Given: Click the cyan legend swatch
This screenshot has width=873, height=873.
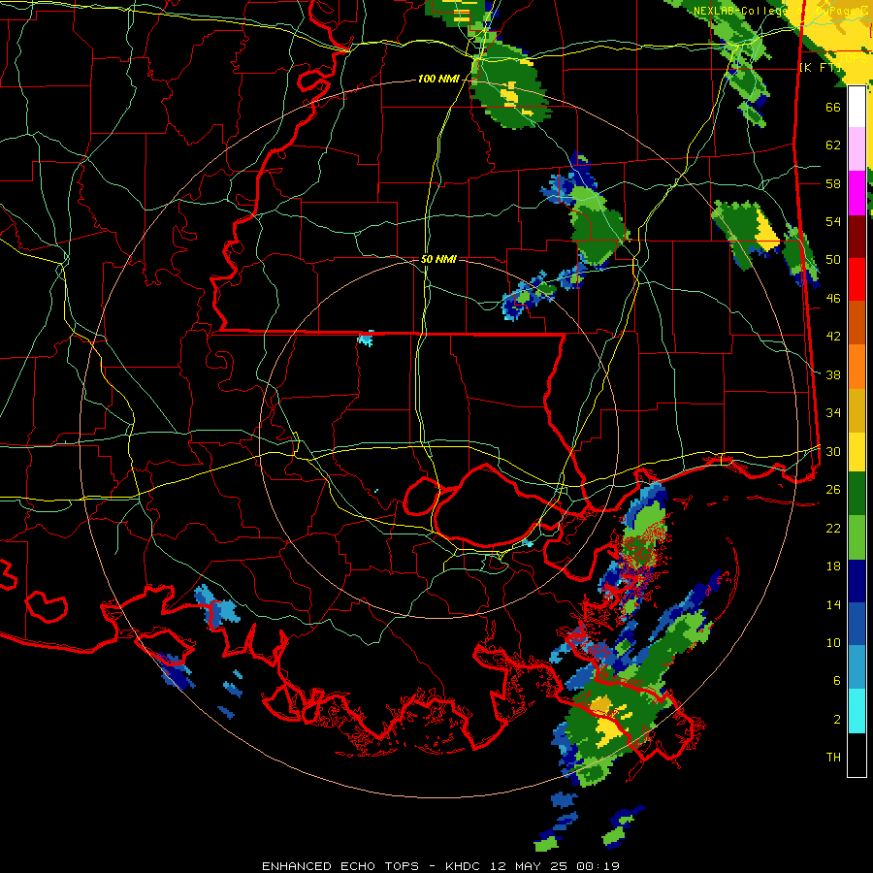Looking at the screenshot, I should click(857, 711).
